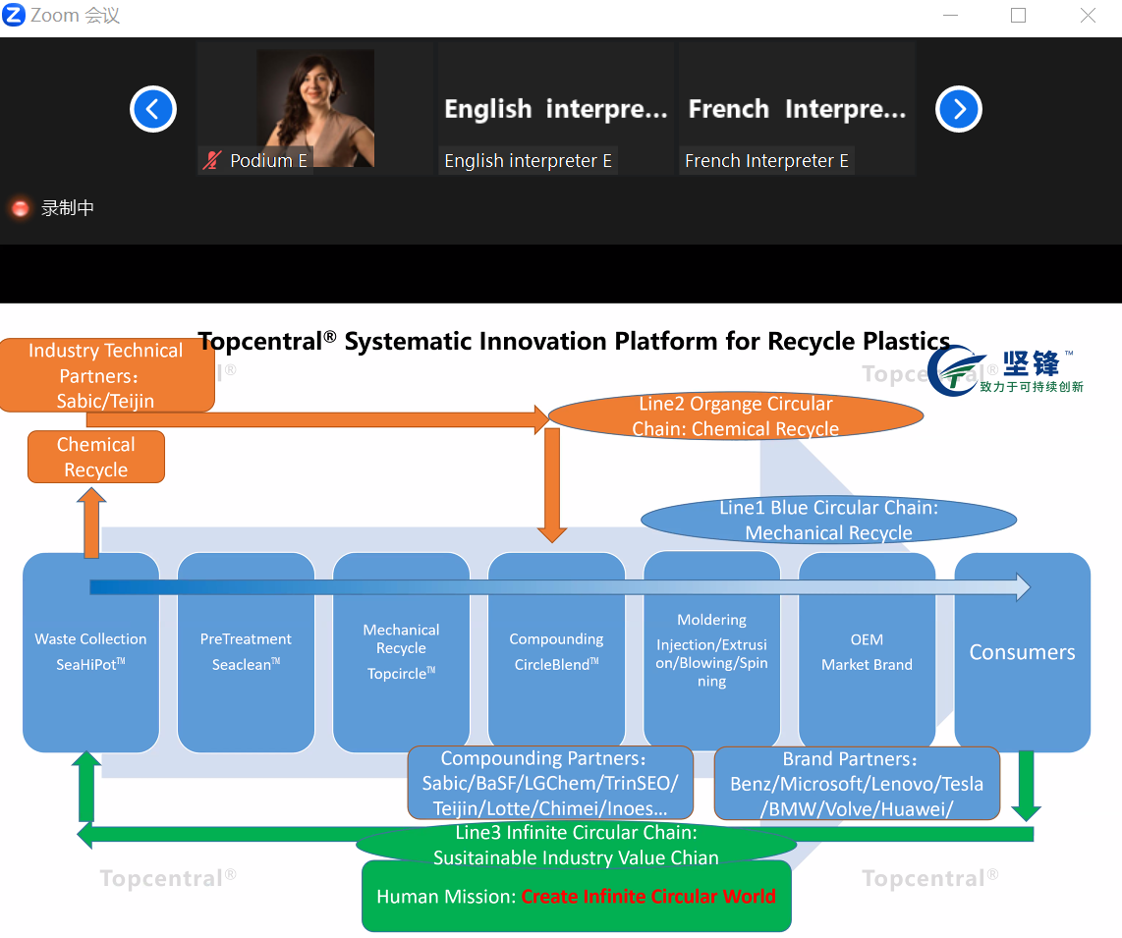Click the muted microphone icon on Podium E

[x=212, y=160]
